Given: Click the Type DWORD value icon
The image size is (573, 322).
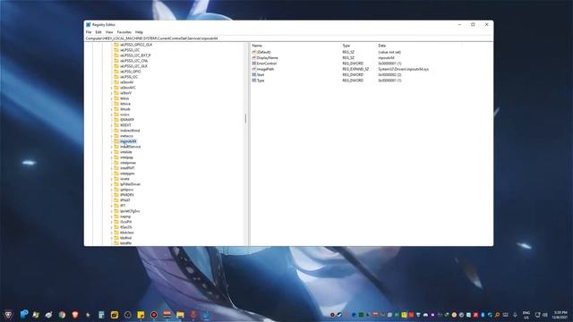Looking at the screenshot, I should (x=254, y=80).
